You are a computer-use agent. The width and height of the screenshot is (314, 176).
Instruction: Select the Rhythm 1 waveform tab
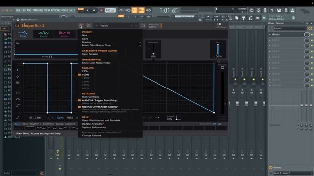point(35,124)
